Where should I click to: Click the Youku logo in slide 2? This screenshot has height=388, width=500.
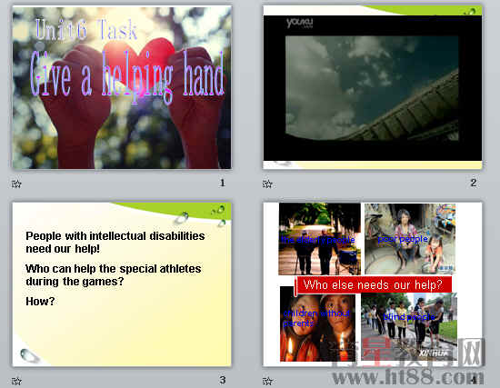click(299, 23)
